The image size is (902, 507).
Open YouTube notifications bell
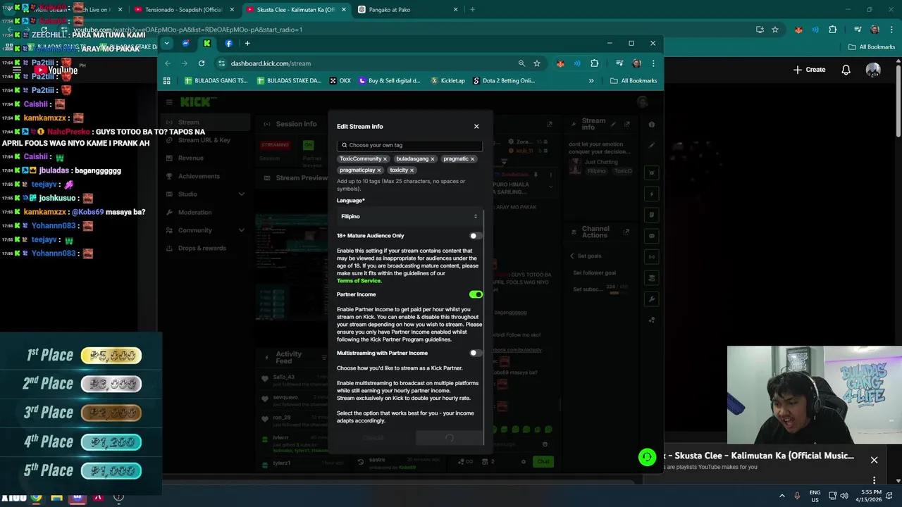click(x=846, y=70)
